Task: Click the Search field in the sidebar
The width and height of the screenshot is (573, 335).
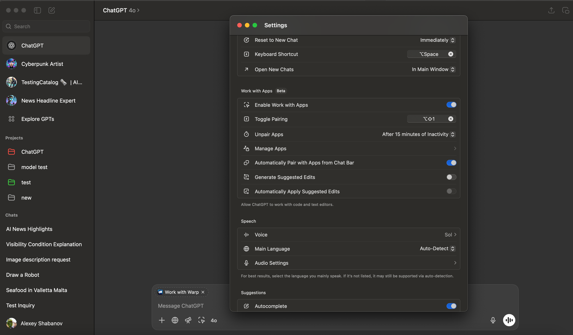Action: [x=46, y=26]
